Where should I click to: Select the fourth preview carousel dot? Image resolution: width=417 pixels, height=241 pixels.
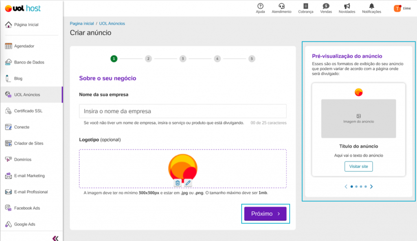[x=366, y=187]
